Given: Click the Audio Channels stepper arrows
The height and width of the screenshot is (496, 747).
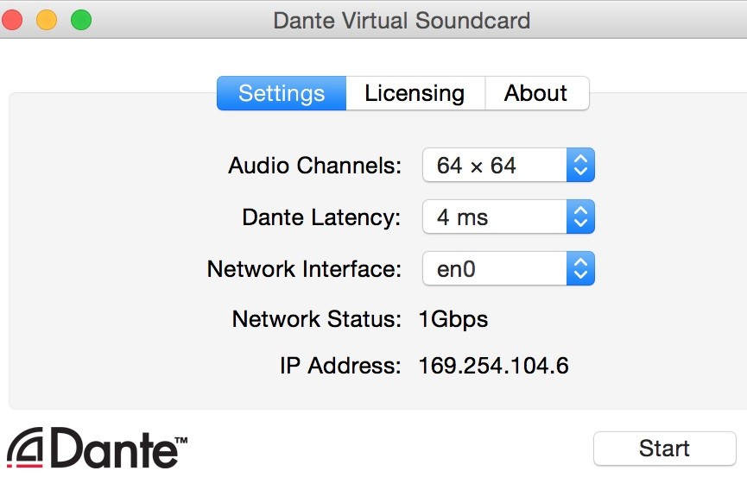Looking at the screenshot, I should 580,165.
